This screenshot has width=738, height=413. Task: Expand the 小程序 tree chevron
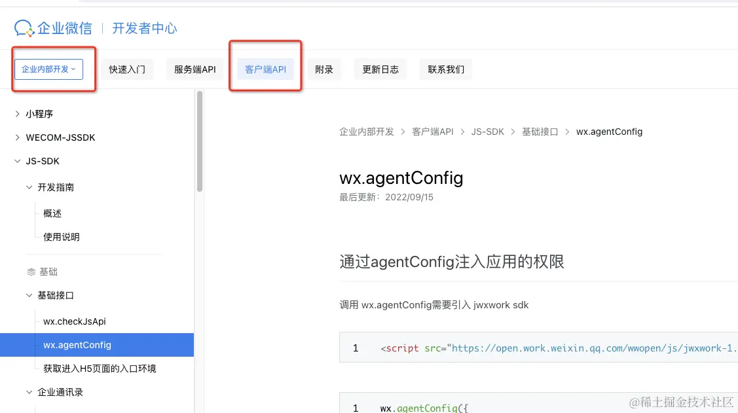pos(18,114)
